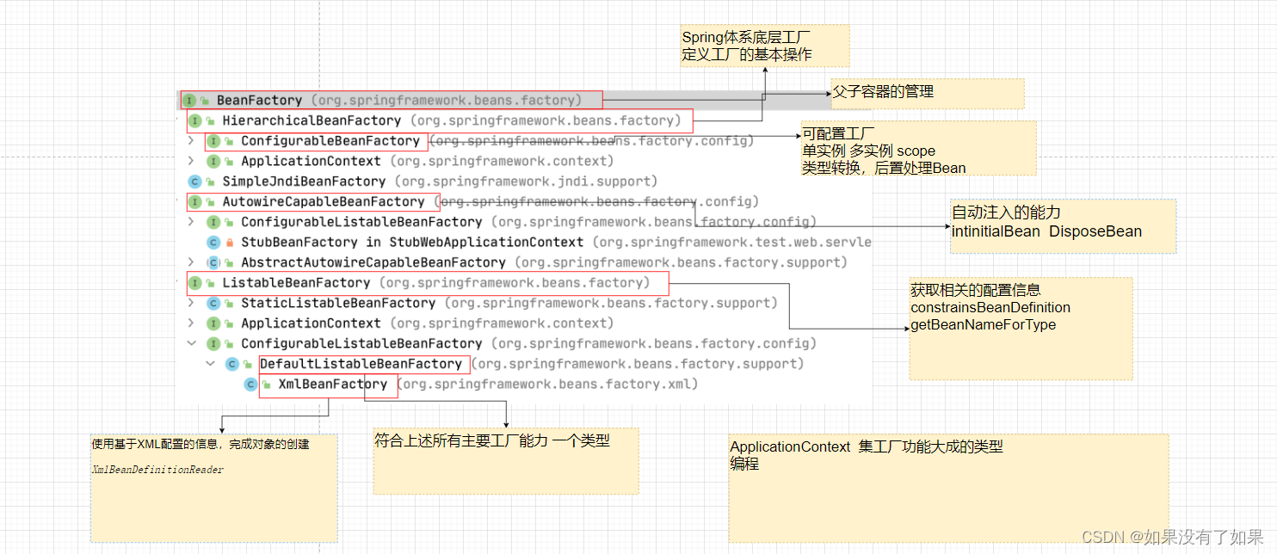This screenshot has width=1277, height=554.
Task: Expand the StaticListableBeanFactory chevron
Action: tap(191, 303)
